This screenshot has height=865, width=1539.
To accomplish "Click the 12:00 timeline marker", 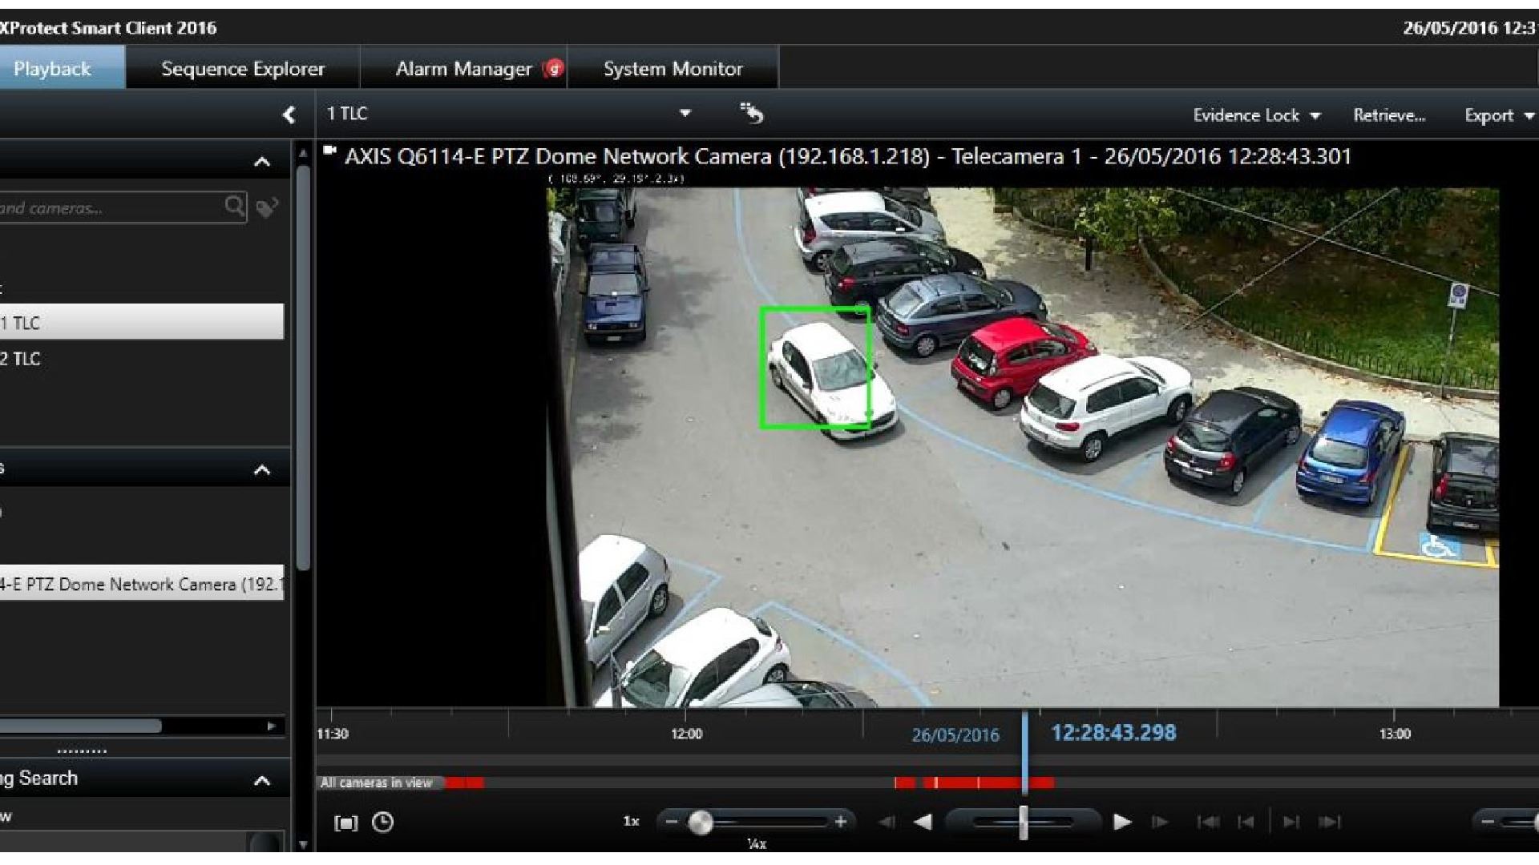I will (686, 734).
